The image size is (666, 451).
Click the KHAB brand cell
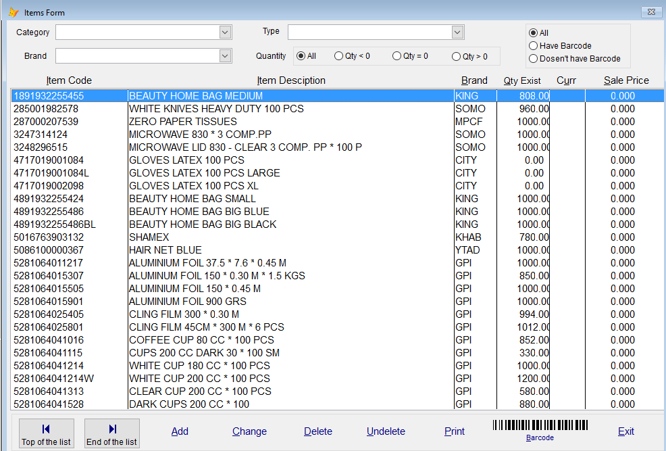[x=468, y=237]
